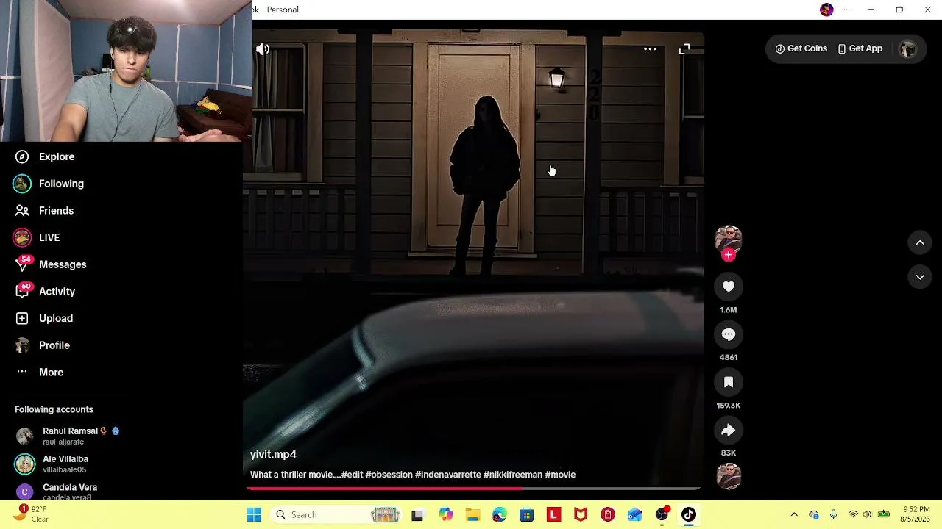Click the 4861 comments count

(729, 357)
